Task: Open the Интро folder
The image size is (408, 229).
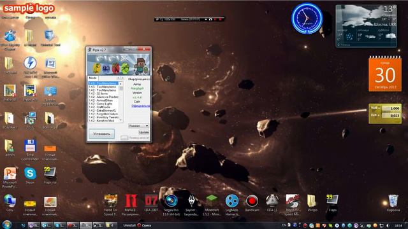Action: click(x=312, y=204)
